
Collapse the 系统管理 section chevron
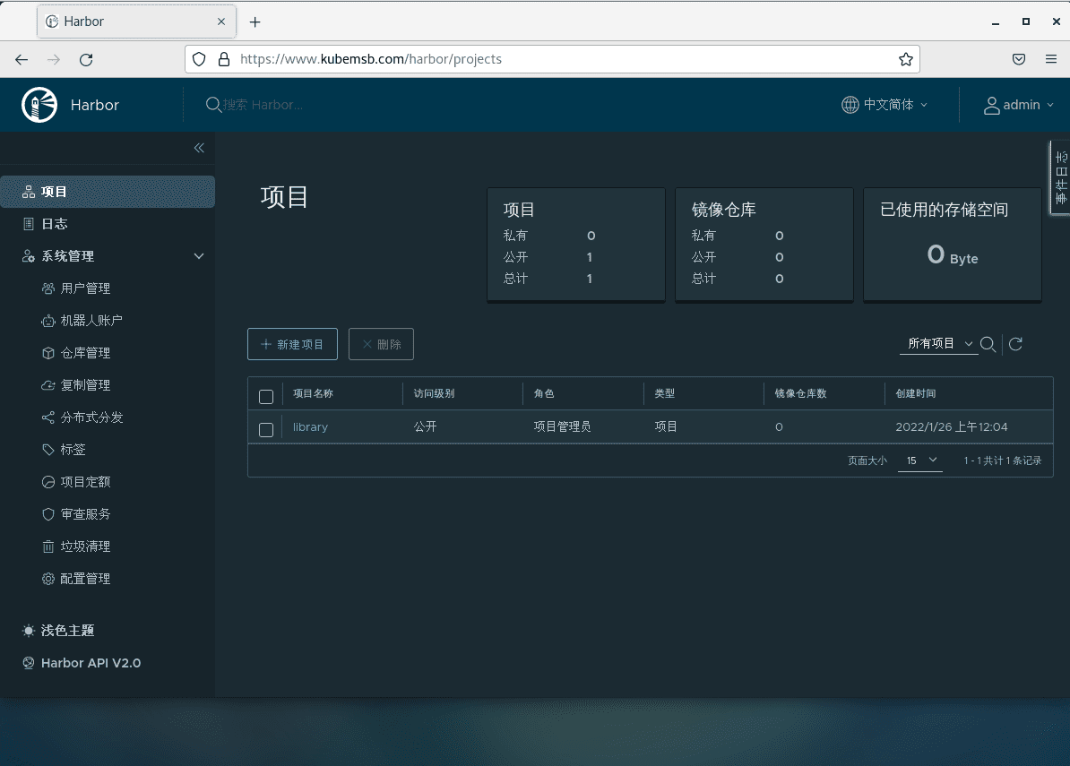[x=199, y=256]
